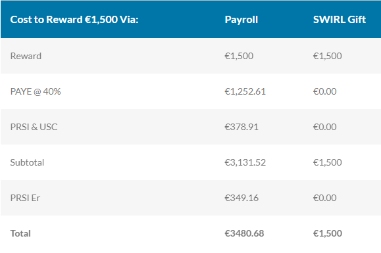Select the €1,252.61 PAYE payroll amount
The height and width of the screenshot is (253, 381).
click(245, 91)
